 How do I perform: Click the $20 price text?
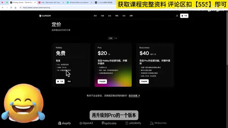[102, 53]
